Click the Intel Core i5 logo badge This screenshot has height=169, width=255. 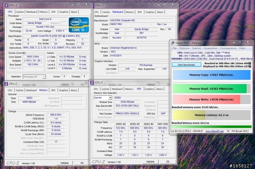pyautogui.click(x=79, y=25)
